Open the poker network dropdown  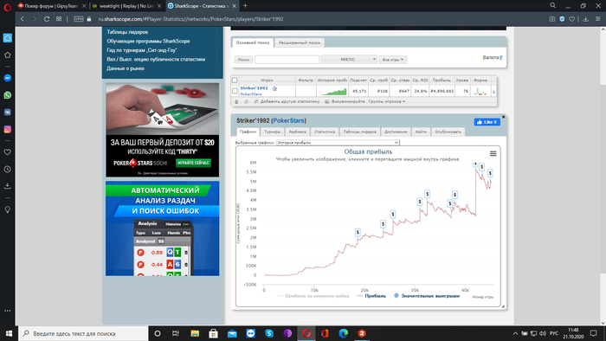349,60
